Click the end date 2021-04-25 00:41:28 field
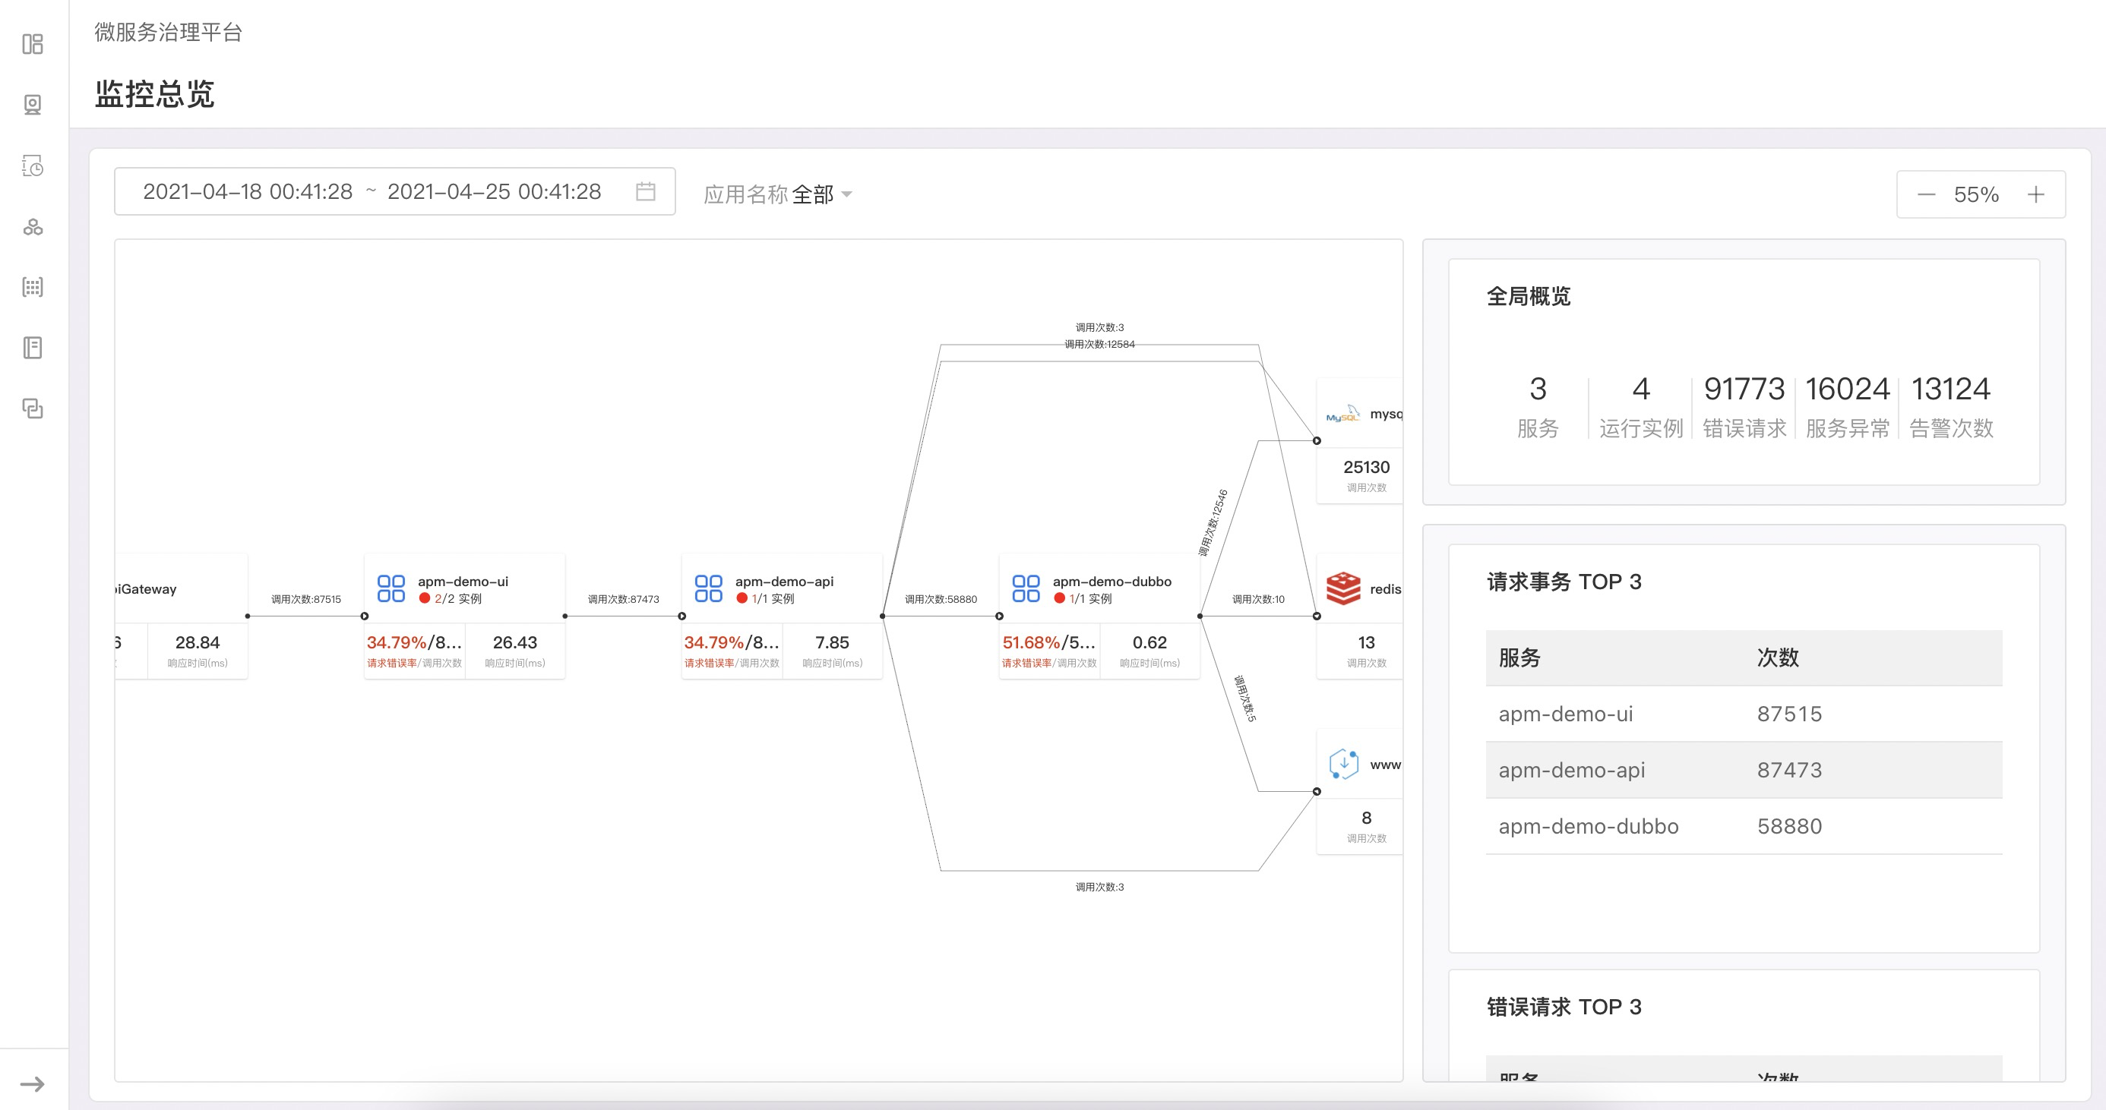 click(494, 191)
